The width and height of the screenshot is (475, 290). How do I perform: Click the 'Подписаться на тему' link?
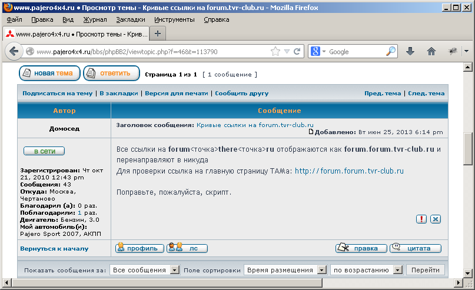pos(58,94)
